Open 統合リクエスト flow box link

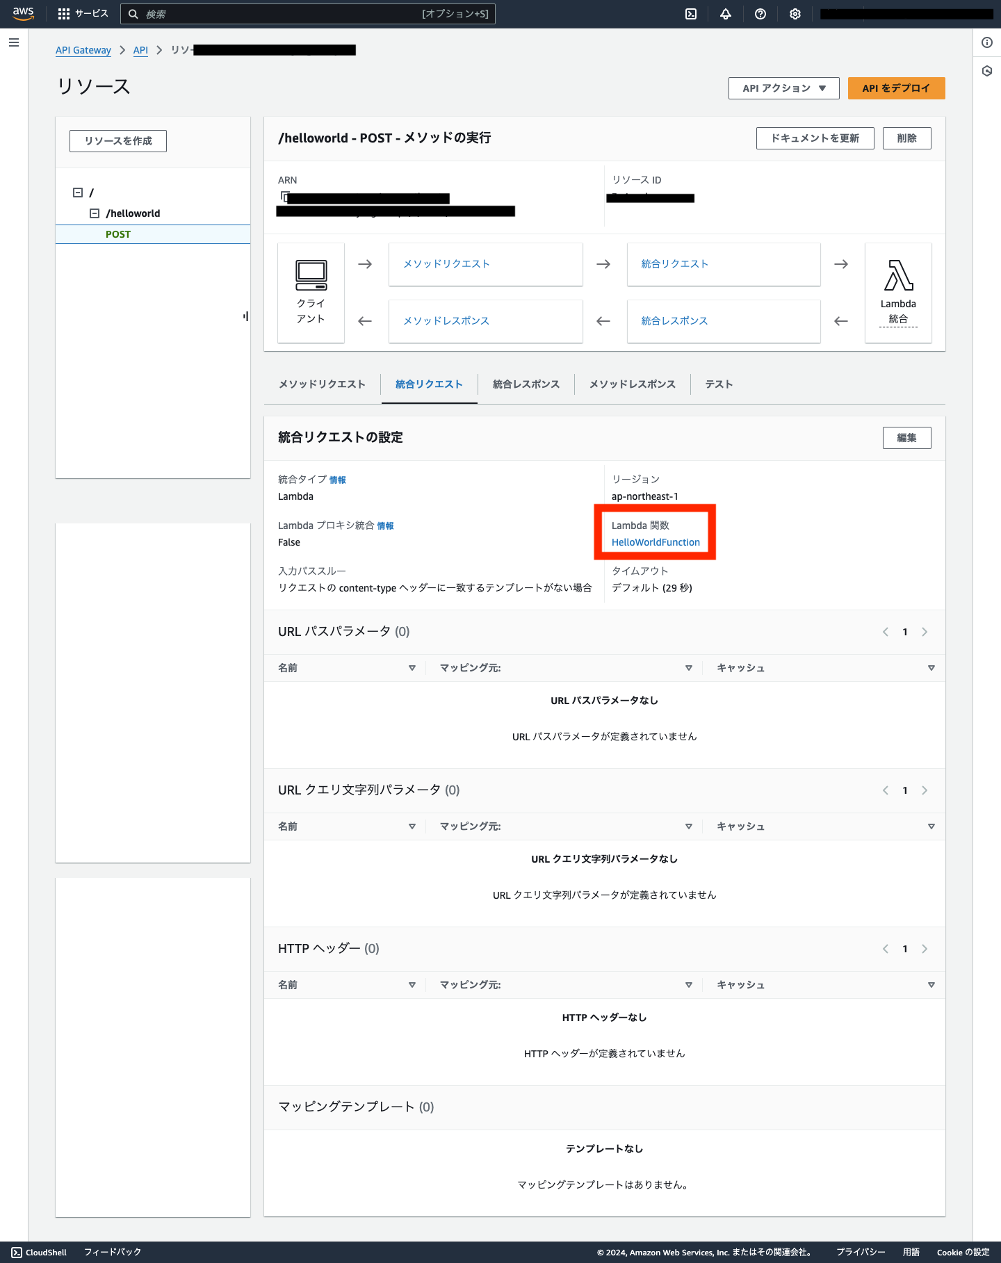point(674,264)
